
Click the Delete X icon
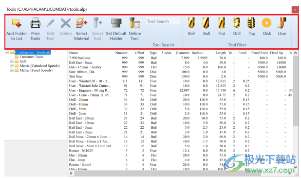66,23
